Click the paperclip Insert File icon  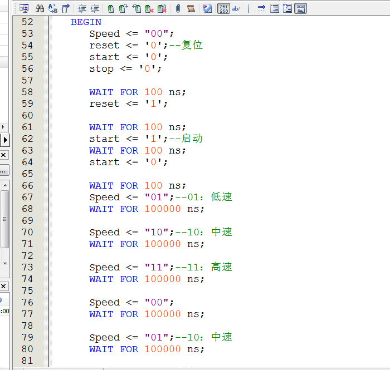coord(178,8)
